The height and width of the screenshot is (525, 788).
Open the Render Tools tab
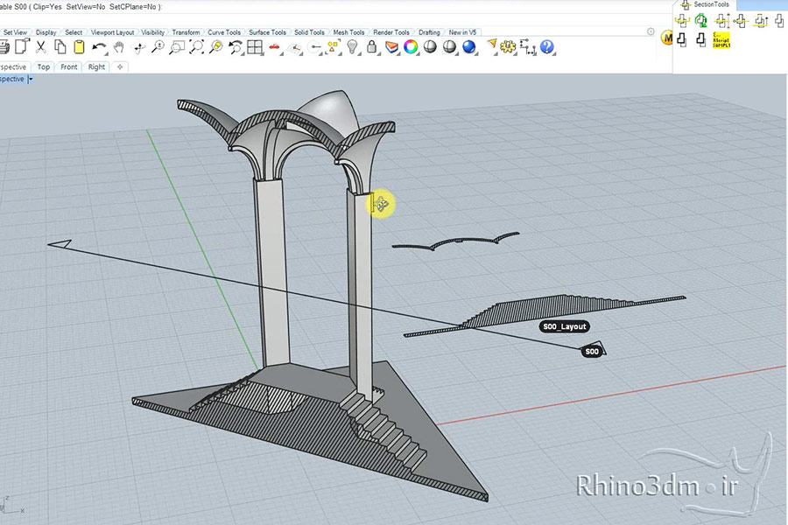(x=391, y=32)
